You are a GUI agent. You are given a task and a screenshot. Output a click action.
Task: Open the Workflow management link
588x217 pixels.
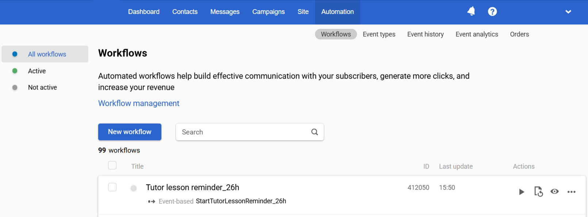139,103
